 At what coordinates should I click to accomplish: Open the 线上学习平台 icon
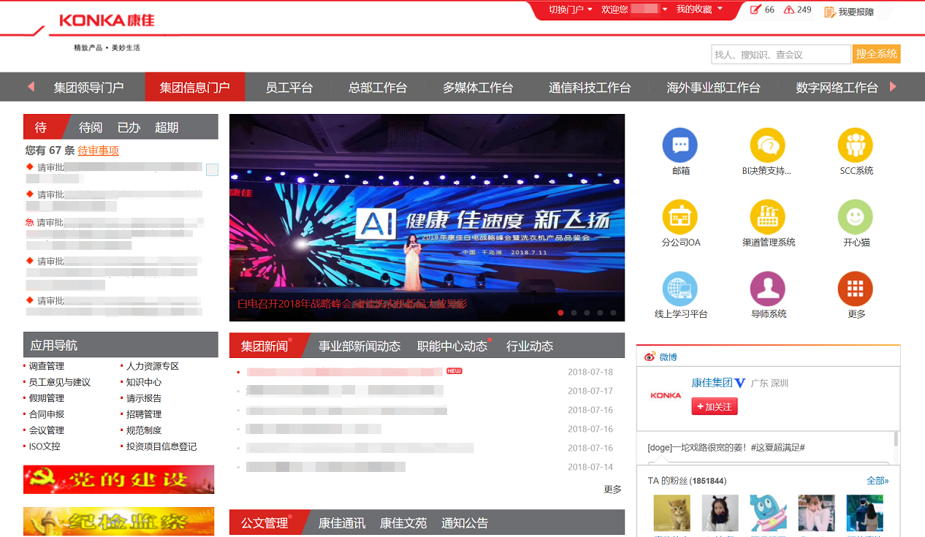pos(680,289)
